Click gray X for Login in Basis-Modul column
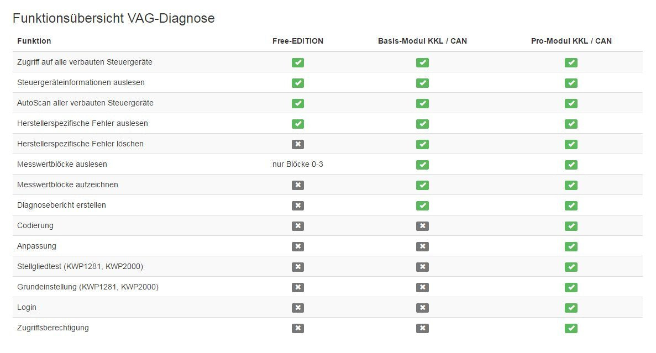This screenshot has width=656, height=353. click(422, 308)
